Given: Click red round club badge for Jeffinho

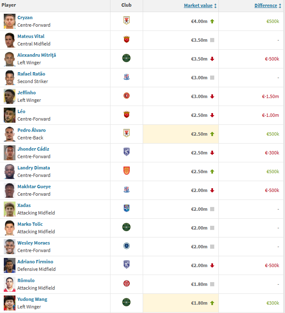Looking at the screenshot, I should 126,96.
